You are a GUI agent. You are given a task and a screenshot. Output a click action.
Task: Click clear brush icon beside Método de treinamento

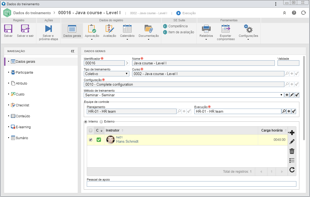(x=297, y=95)
